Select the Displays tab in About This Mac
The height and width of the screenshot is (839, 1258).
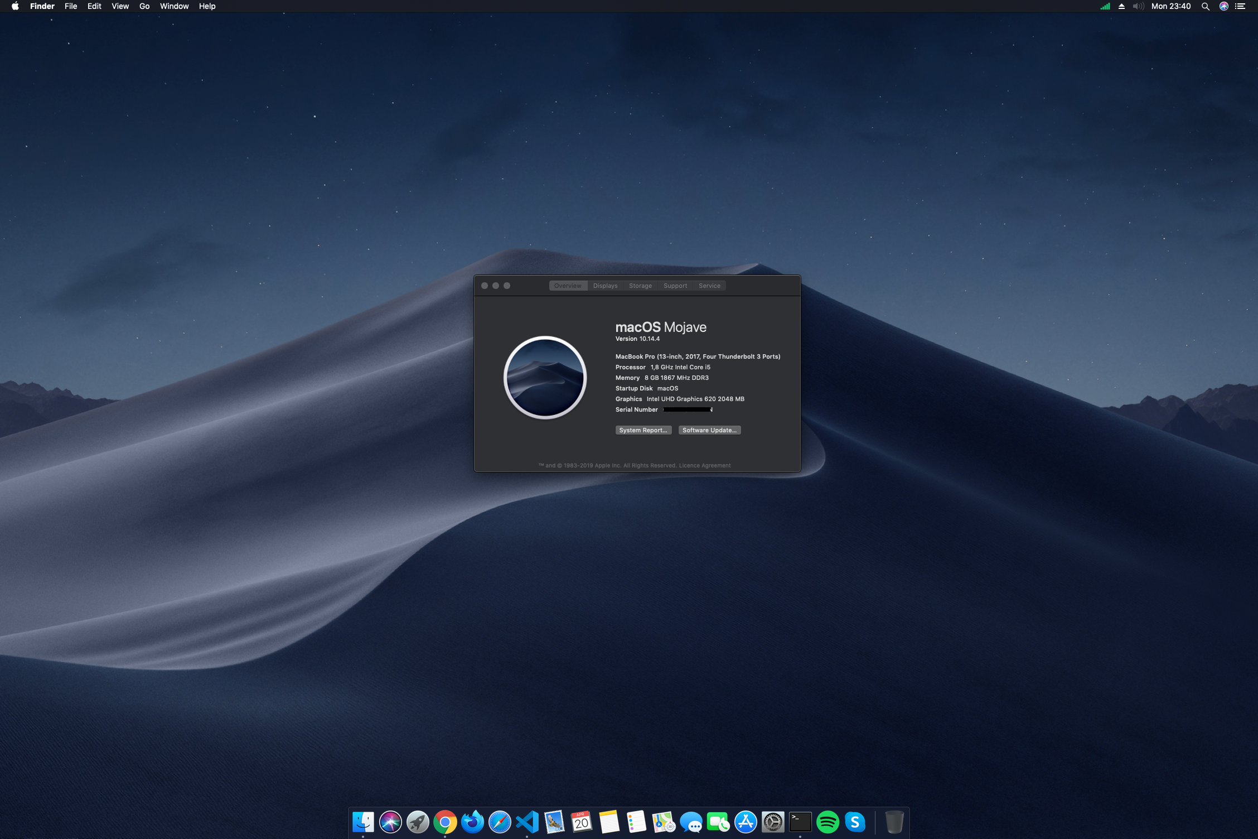(x=604, y=286)
